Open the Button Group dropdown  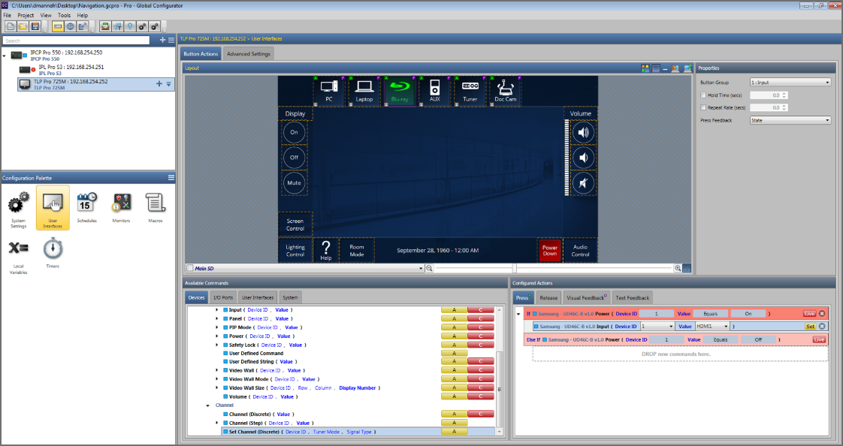[x=790, y=82]
